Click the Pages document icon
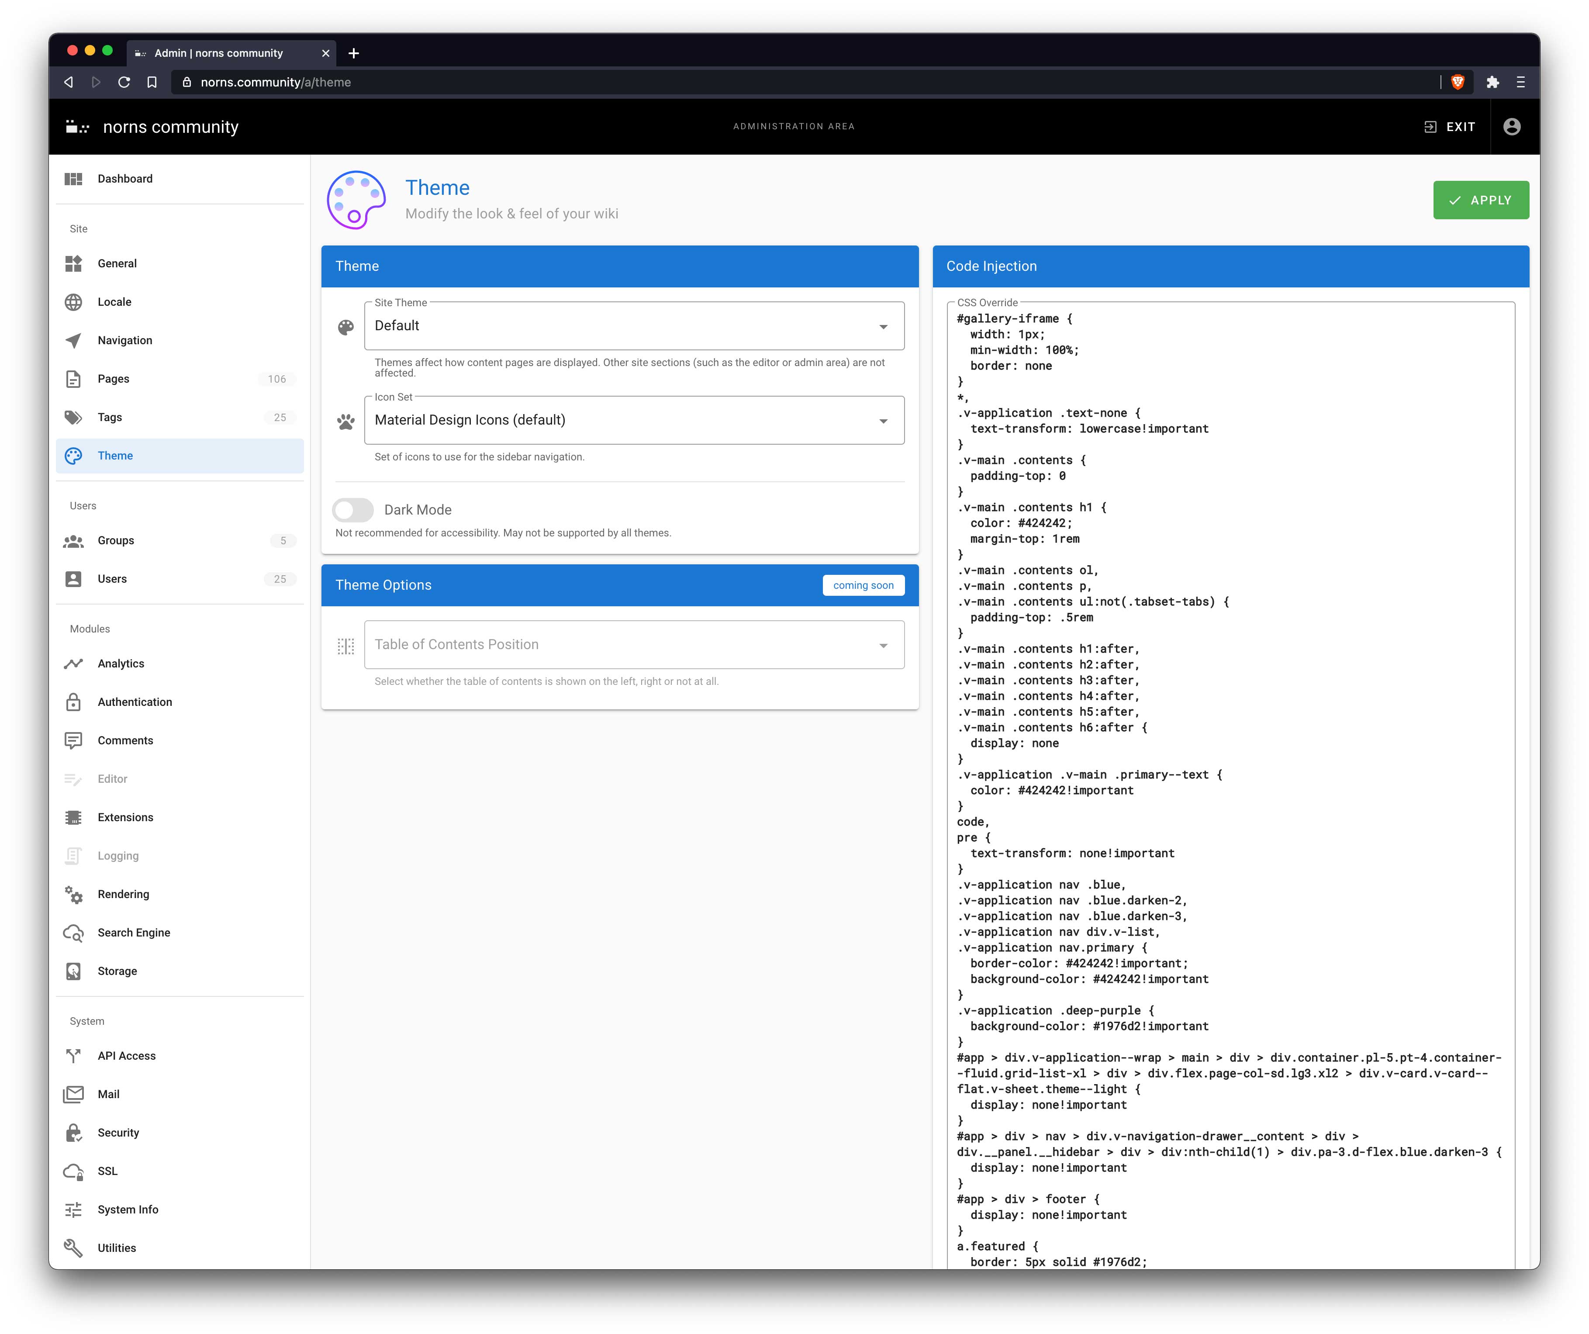1589x1334 pixels. pos(73,379)
